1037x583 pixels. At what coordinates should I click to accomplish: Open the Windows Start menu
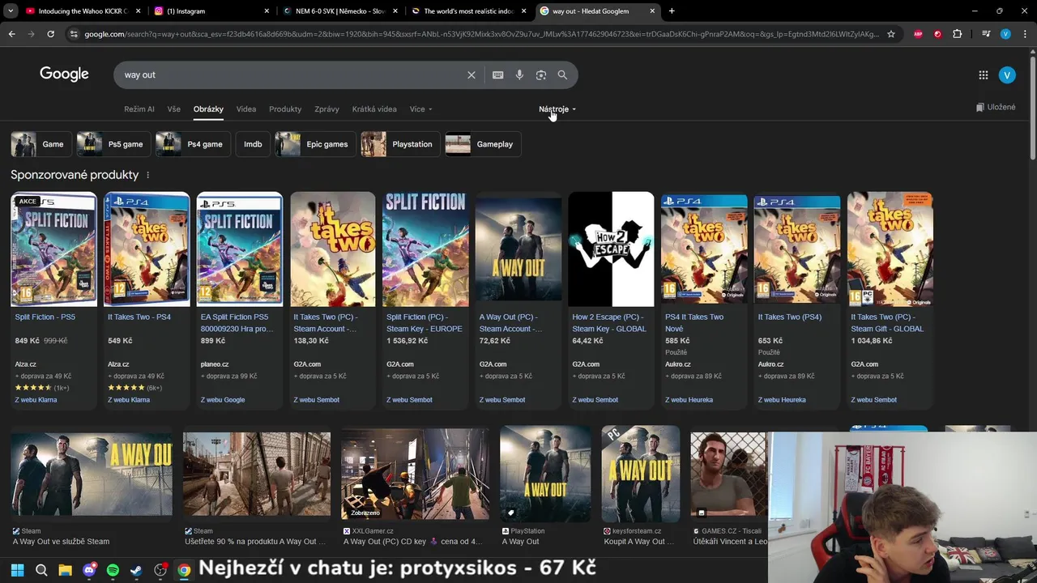17,570
